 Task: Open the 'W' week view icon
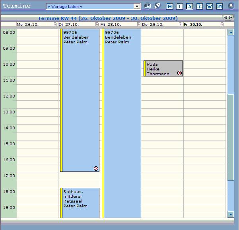(210, 6)
